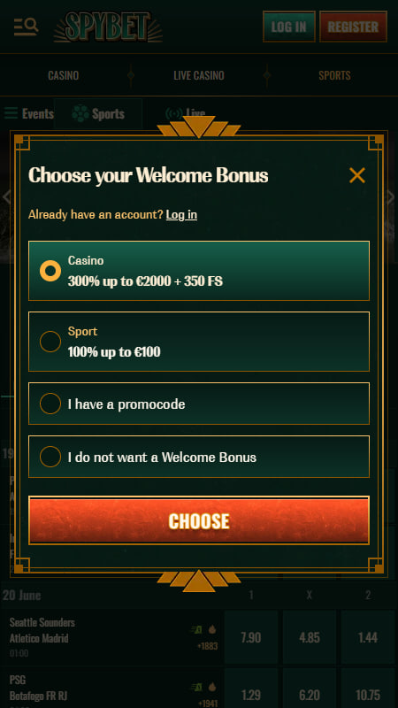Viewport: 398px width, 708px height.
Task: Click the LOG IN header button
Action: coord(289,27)
